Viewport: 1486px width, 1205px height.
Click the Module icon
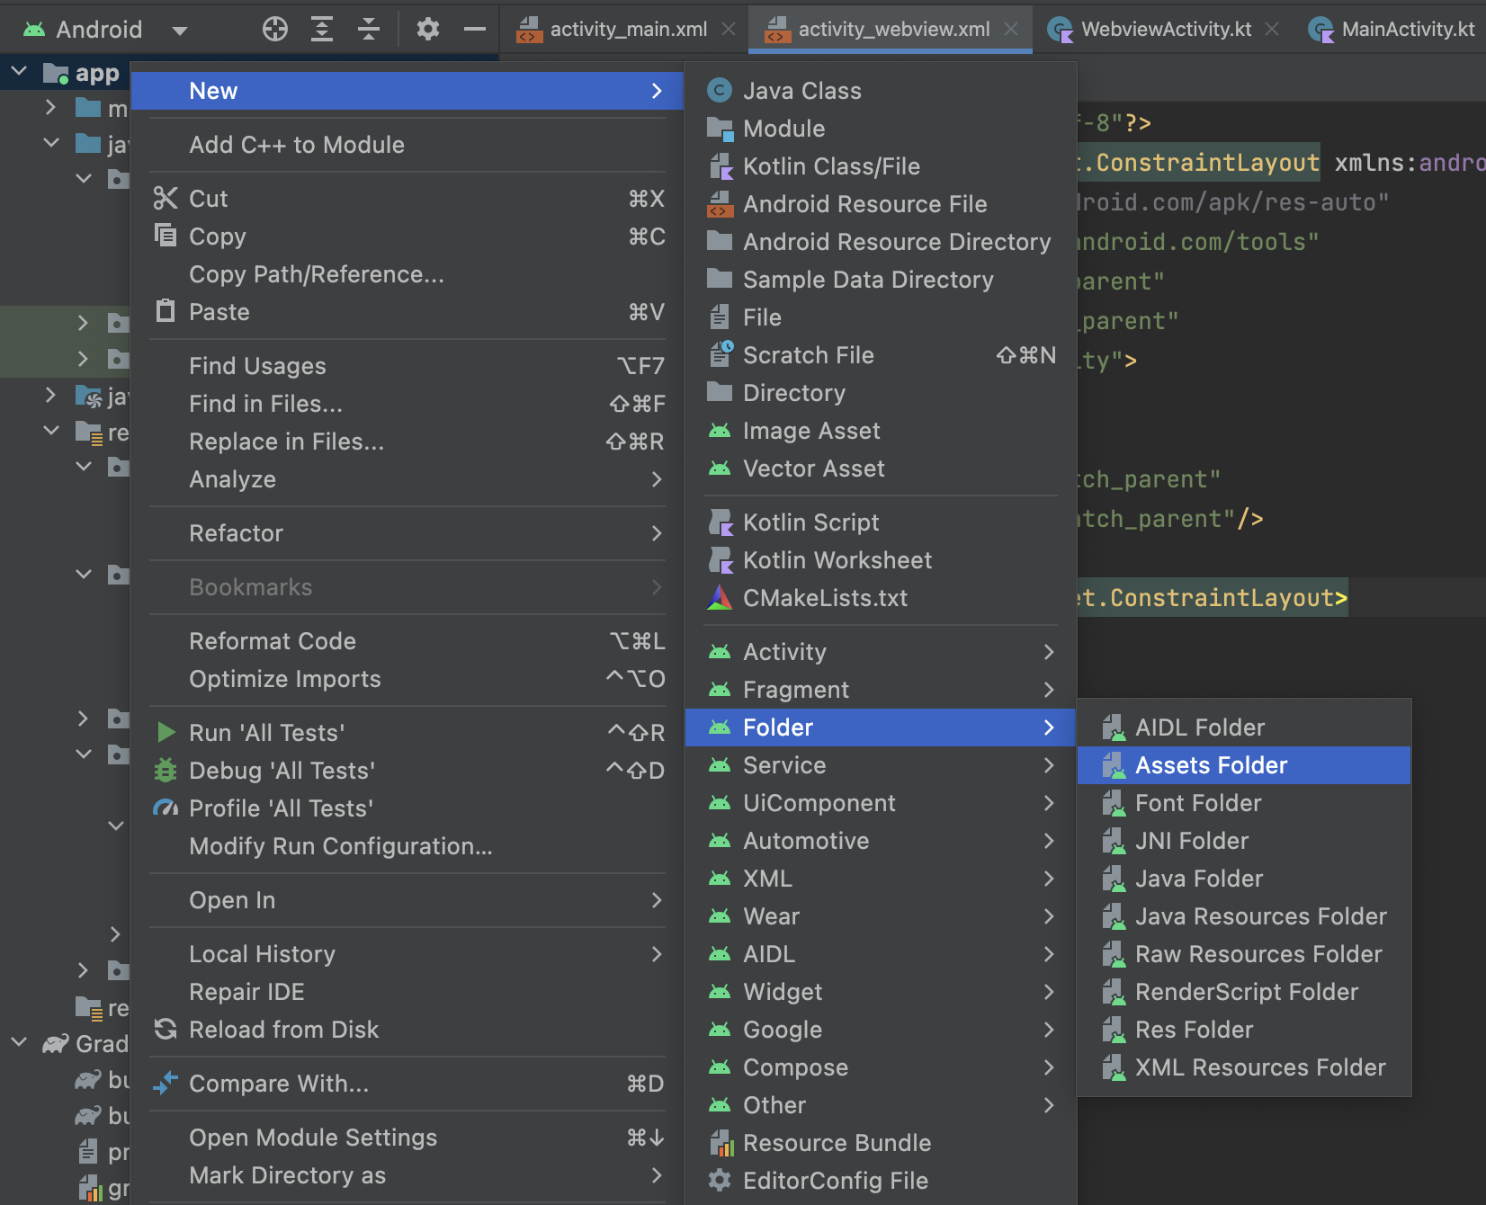(720, 129)
